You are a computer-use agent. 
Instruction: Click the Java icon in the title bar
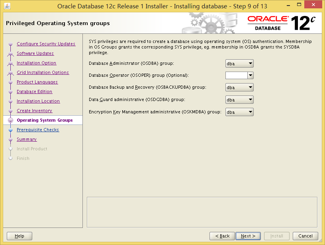click(x=7, y=6)
